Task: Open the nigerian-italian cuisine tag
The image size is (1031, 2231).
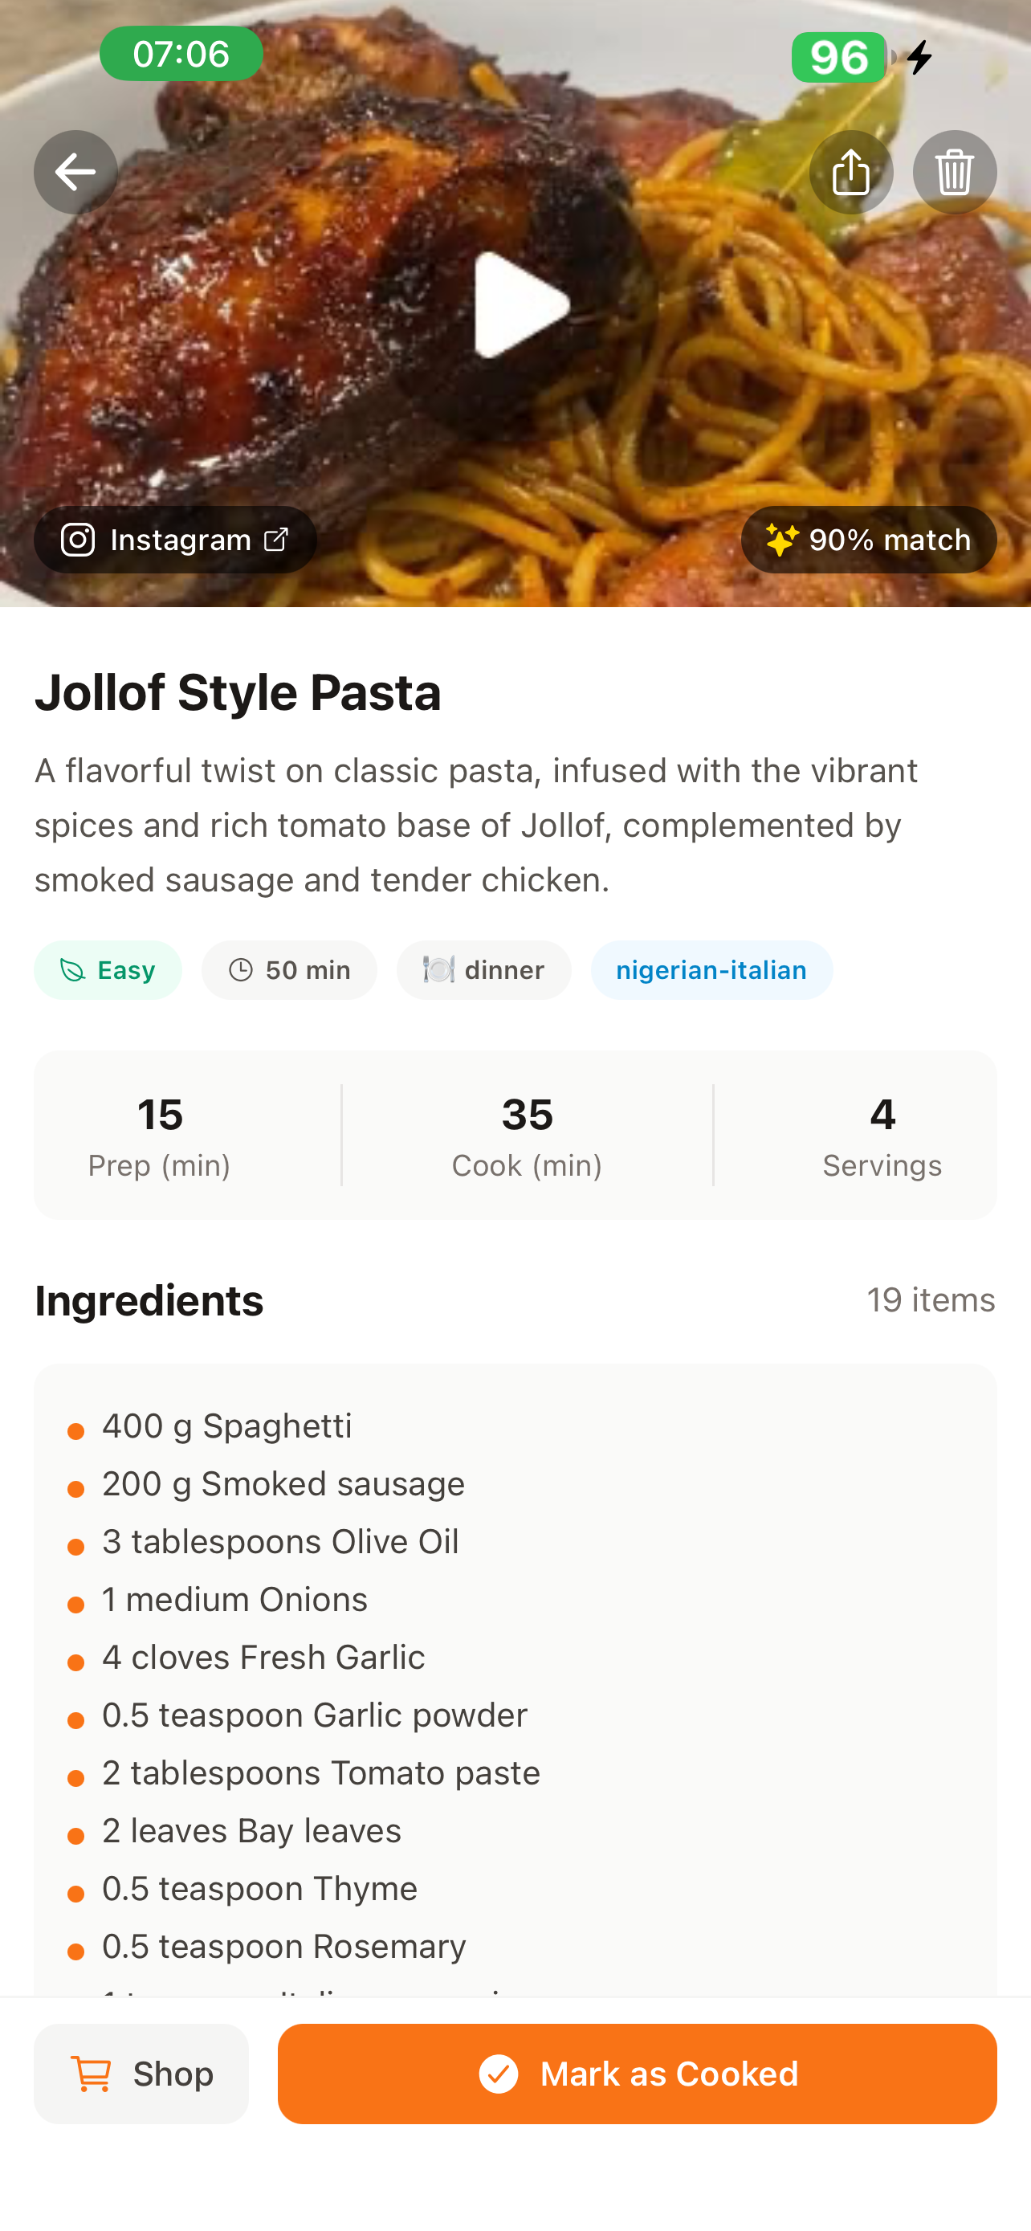Action: point(711,970)
